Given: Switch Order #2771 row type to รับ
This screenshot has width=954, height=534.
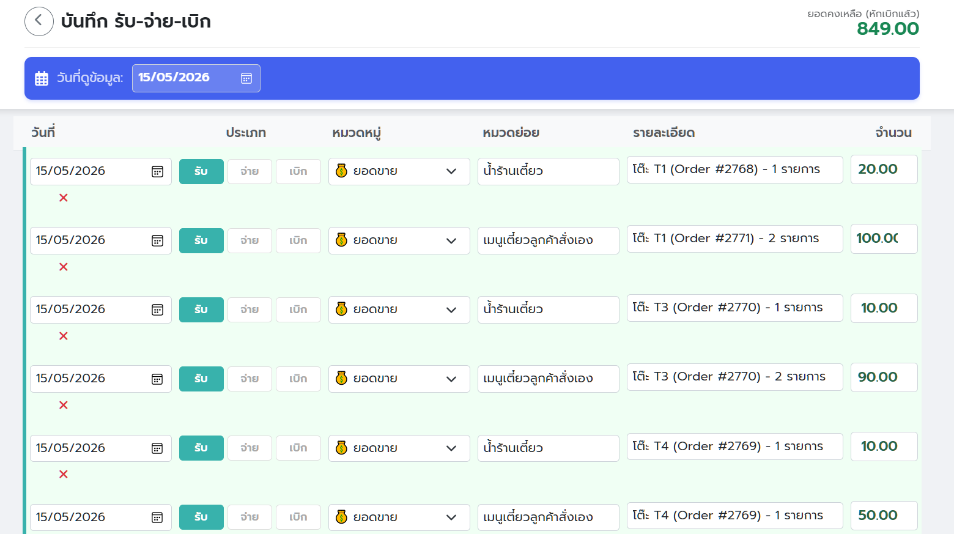Looking at the screenshot, I should [201, 240].
